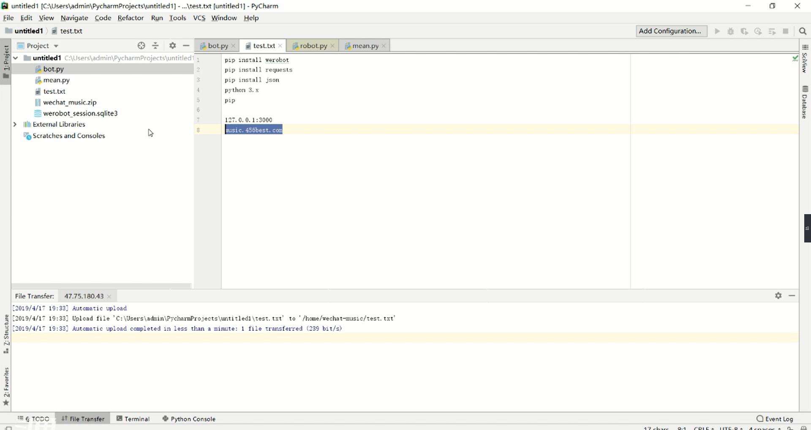The height and width of the screenshot is (430, 811).
Task: Open the Event Log
Action: pyautogui.click(x=775, y=419)
